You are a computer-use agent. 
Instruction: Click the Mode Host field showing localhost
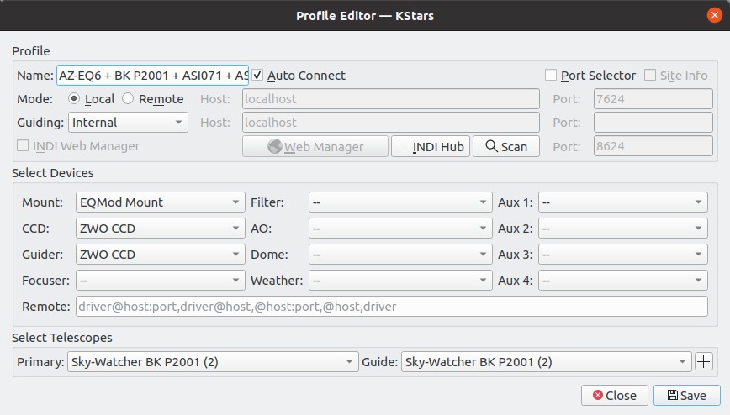(x=390, y=98)
